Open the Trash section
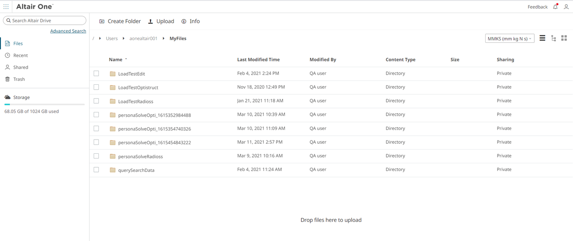573x241 pixels. pos(19,79)
